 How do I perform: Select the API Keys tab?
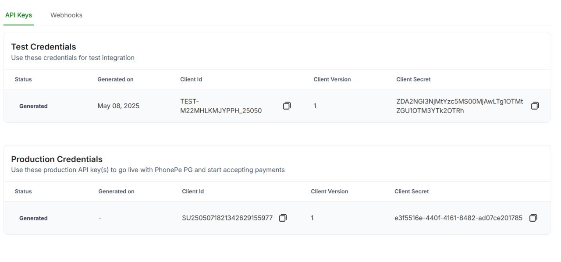point(18,15)
